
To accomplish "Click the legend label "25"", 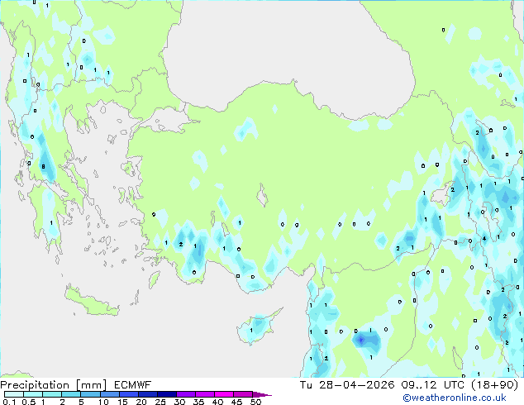I will pos(160,402).
